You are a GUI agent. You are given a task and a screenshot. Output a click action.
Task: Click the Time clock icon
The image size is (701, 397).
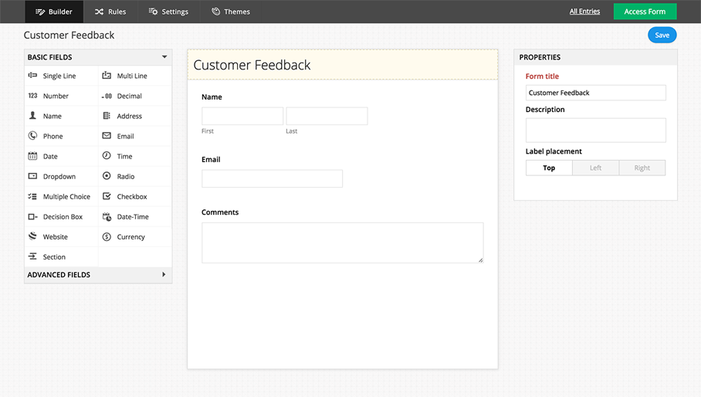(x=107, y=156)
